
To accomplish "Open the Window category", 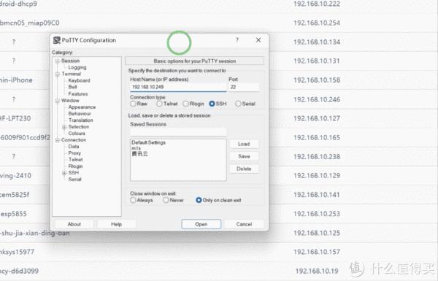I will (x=70, y=100).
